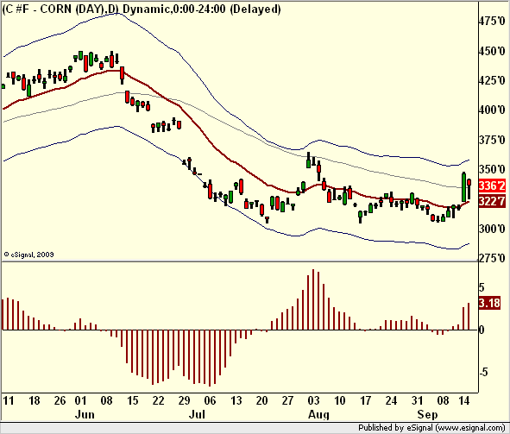Click the date label 22 on time axis
Screen dimensions: 510x434
coord(158,400)
